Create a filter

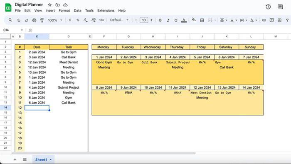(x=287, y=20)
